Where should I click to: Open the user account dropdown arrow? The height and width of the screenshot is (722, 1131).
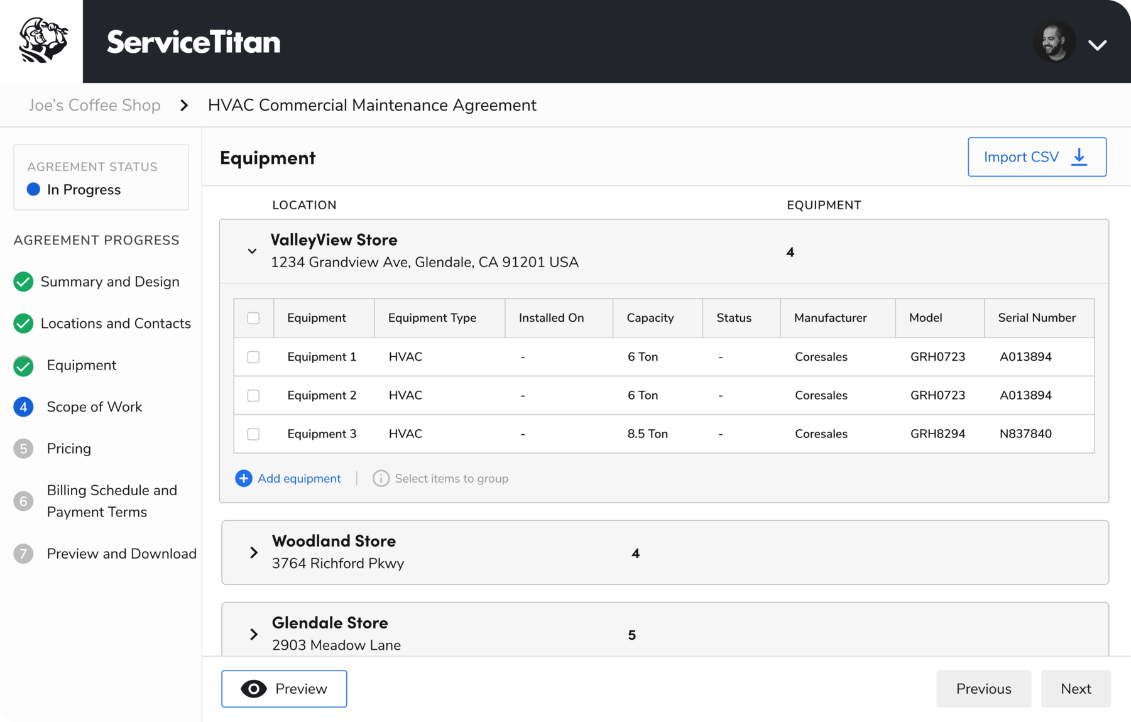click(x=1097, y=45)
